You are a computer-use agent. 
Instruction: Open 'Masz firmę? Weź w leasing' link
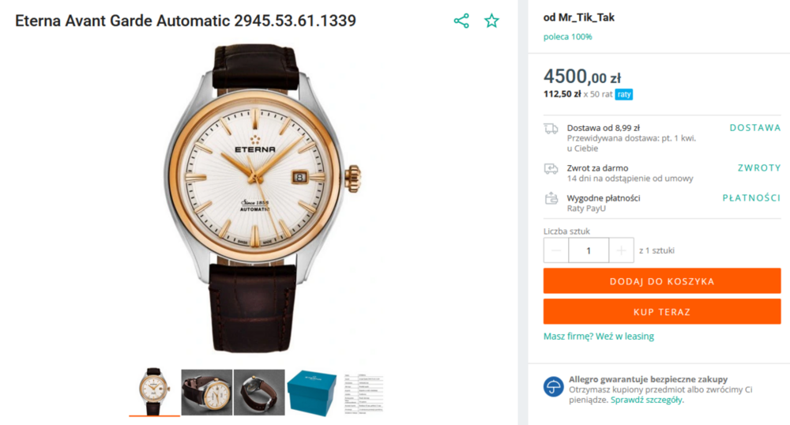tap(598, 337)
